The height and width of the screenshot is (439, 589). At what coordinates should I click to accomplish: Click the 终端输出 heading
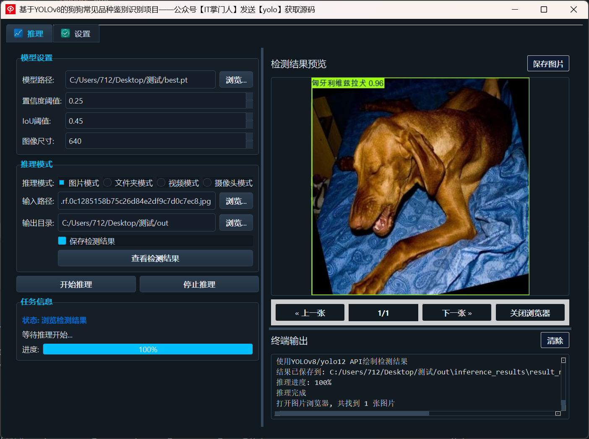[x=289, y=341]
